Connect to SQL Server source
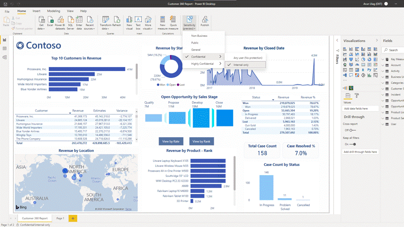 click(71, 23)
